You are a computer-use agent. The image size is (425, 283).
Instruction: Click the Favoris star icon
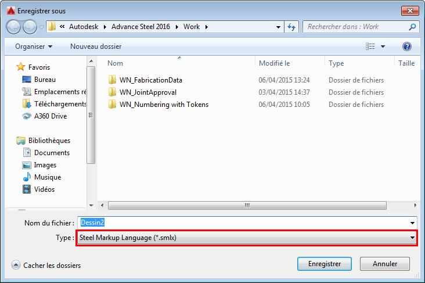21,67
